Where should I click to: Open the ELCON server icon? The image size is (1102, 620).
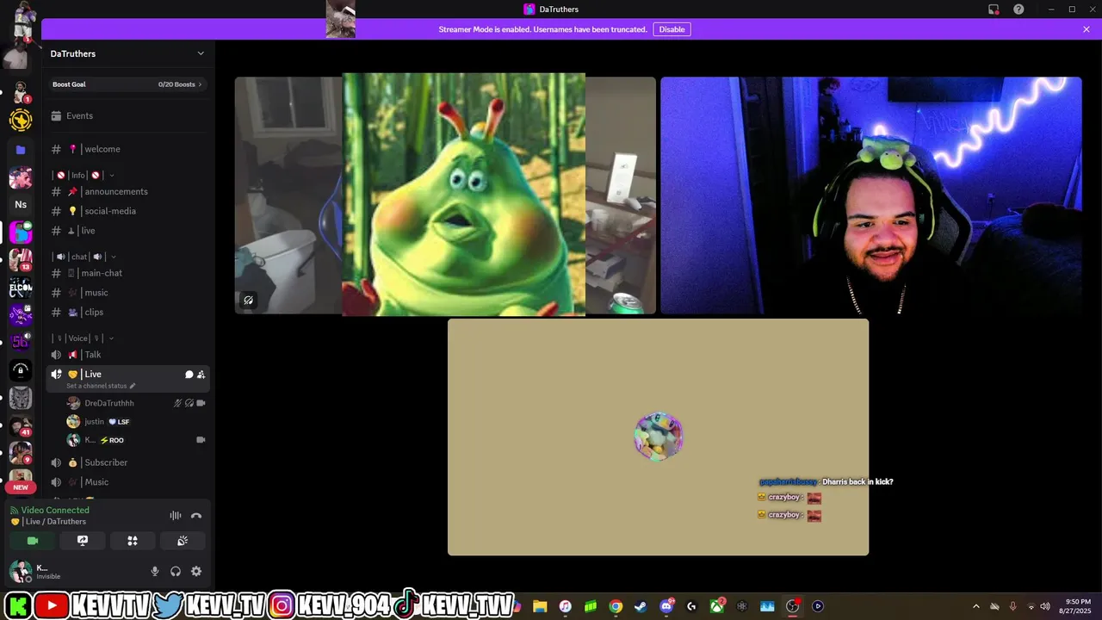tap(21, 288)
